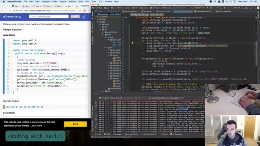Image resolution: width=260 pixels, height=146 pixels.
Task: Click the Got it! cookie button
Action: 76,124
